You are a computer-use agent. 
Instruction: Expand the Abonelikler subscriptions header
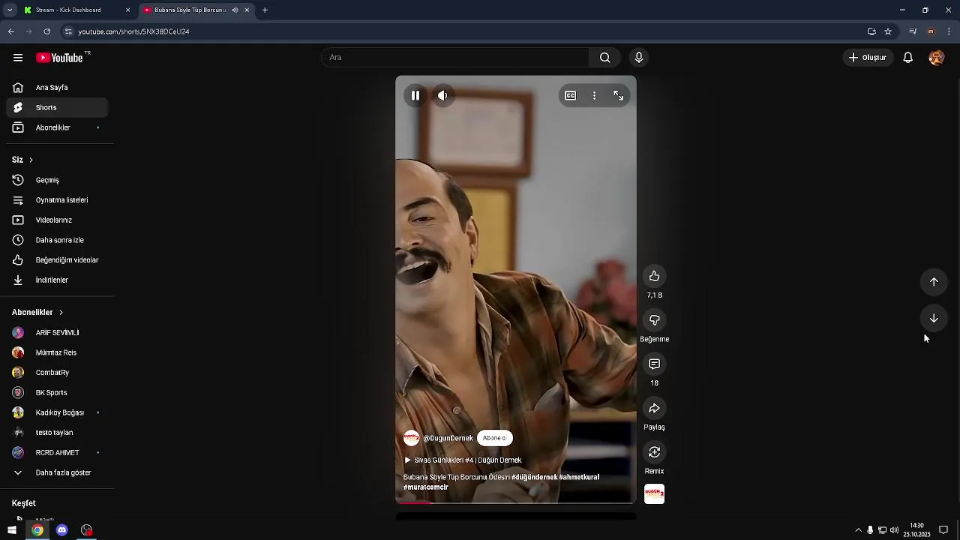click(37, 312)
